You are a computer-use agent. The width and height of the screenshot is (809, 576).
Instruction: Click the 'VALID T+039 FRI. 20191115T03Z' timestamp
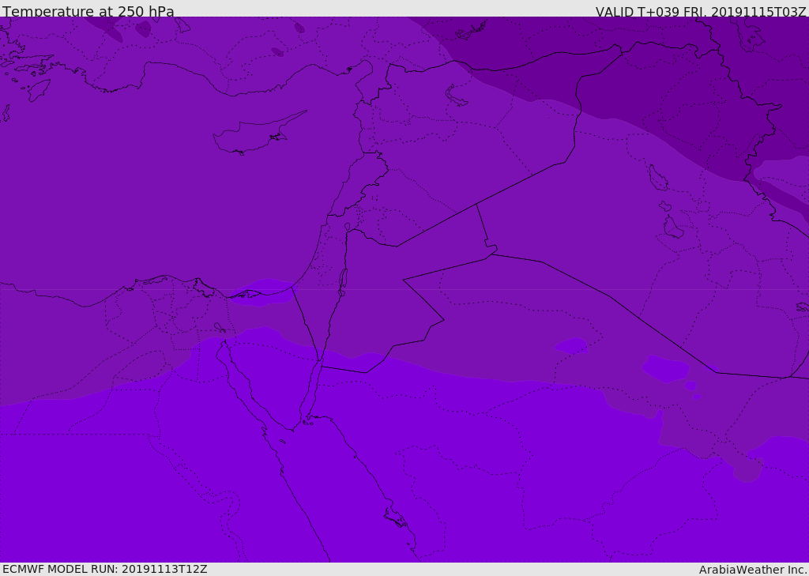pos(701,12)
